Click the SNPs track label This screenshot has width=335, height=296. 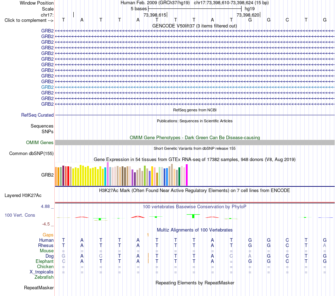coord(48,131)
